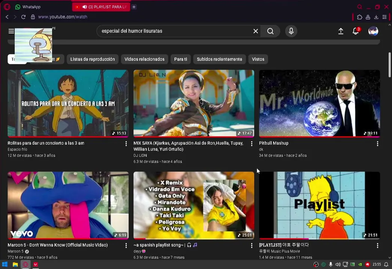The width and height of the screenshot is (392, 269).
Task: Select the PLAYLIST PARA LI... YouTube tab
Action: [101, 7]
